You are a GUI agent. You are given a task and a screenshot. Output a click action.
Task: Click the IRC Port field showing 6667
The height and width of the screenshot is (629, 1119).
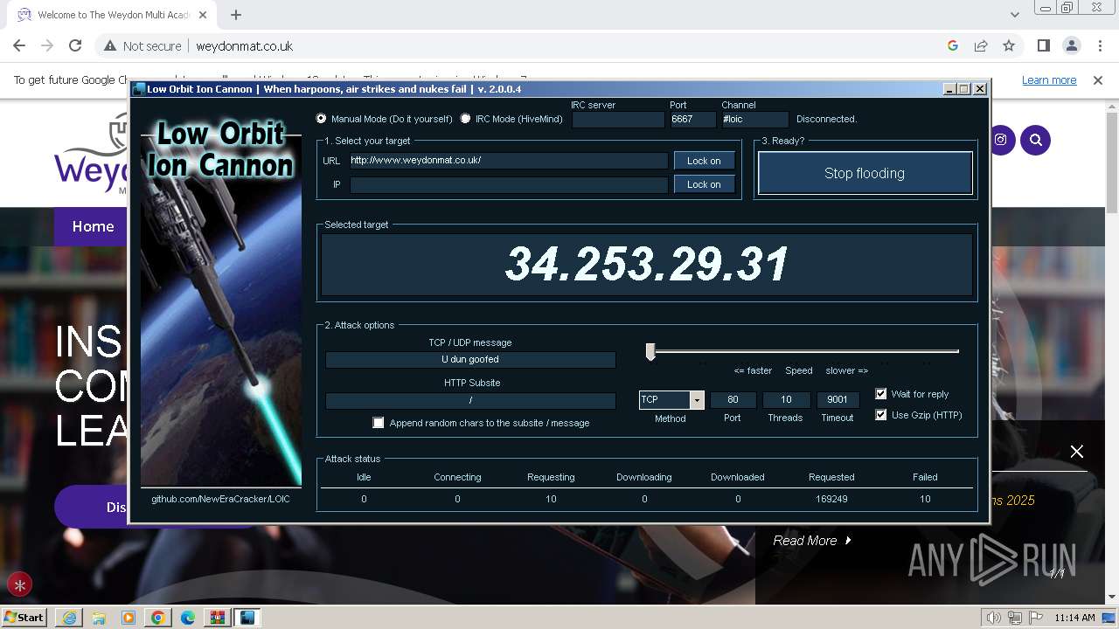click(693, 120)
